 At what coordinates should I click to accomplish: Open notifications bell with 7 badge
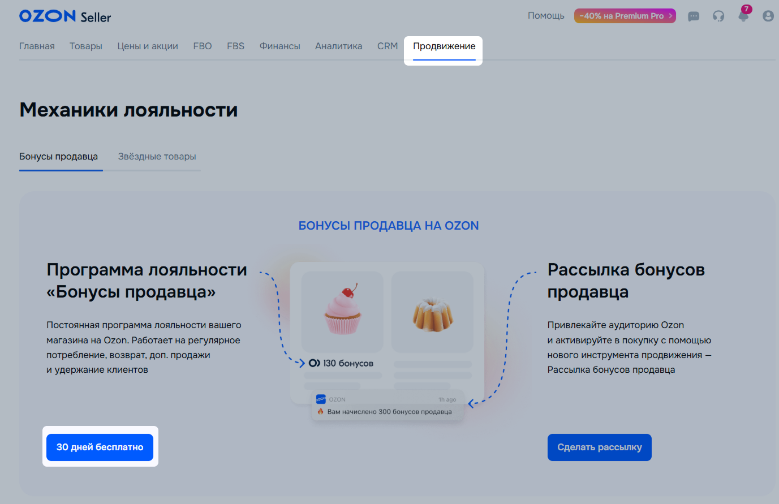pos(744,15)
